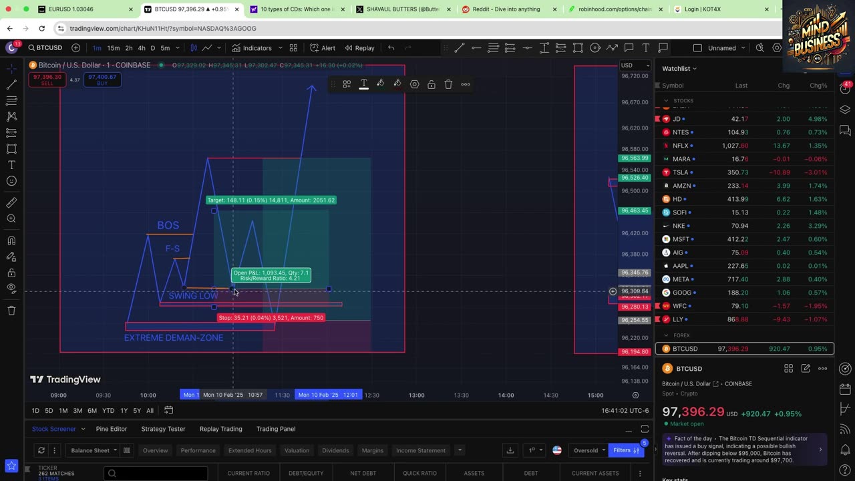Click the red SELL price button
855x481 pixels.
coord(47,79)
